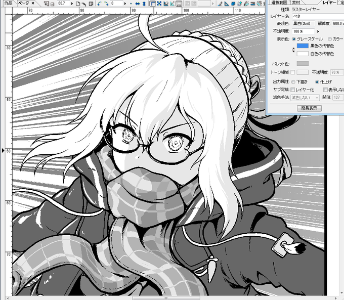Flip the view horizontally
This screenshot has width=344, height=300.
point(137,4)
